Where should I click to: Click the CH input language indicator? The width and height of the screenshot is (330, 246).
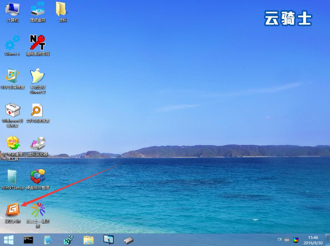pos(279,240)
